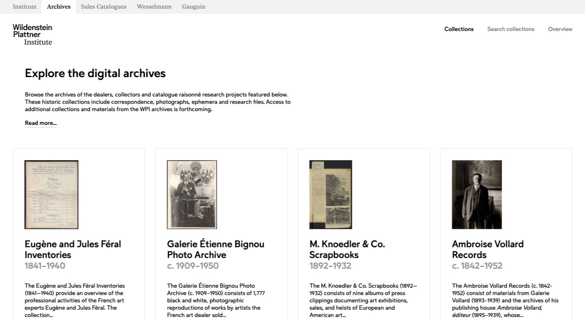The height and width of the screenshot is (320, 585).
Task: Open Eugène and Jules Féral Inventories title
Action: 73,249
